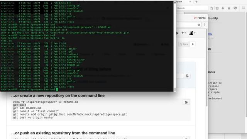This screenshot has width=247, height=139.
Task: Click 'MANIFEST.SKIP' entry in terminal listing
Action: pos(76,60)
